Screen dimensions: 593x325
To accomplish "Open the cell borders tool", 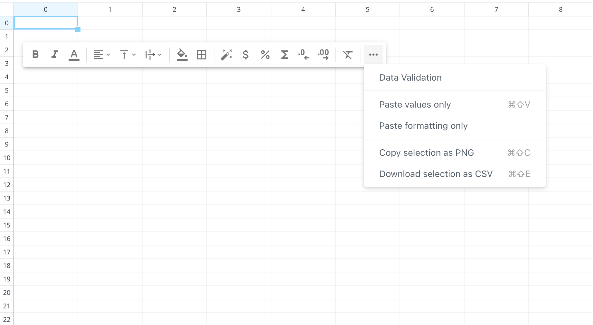I will click(x=202, y=55).
